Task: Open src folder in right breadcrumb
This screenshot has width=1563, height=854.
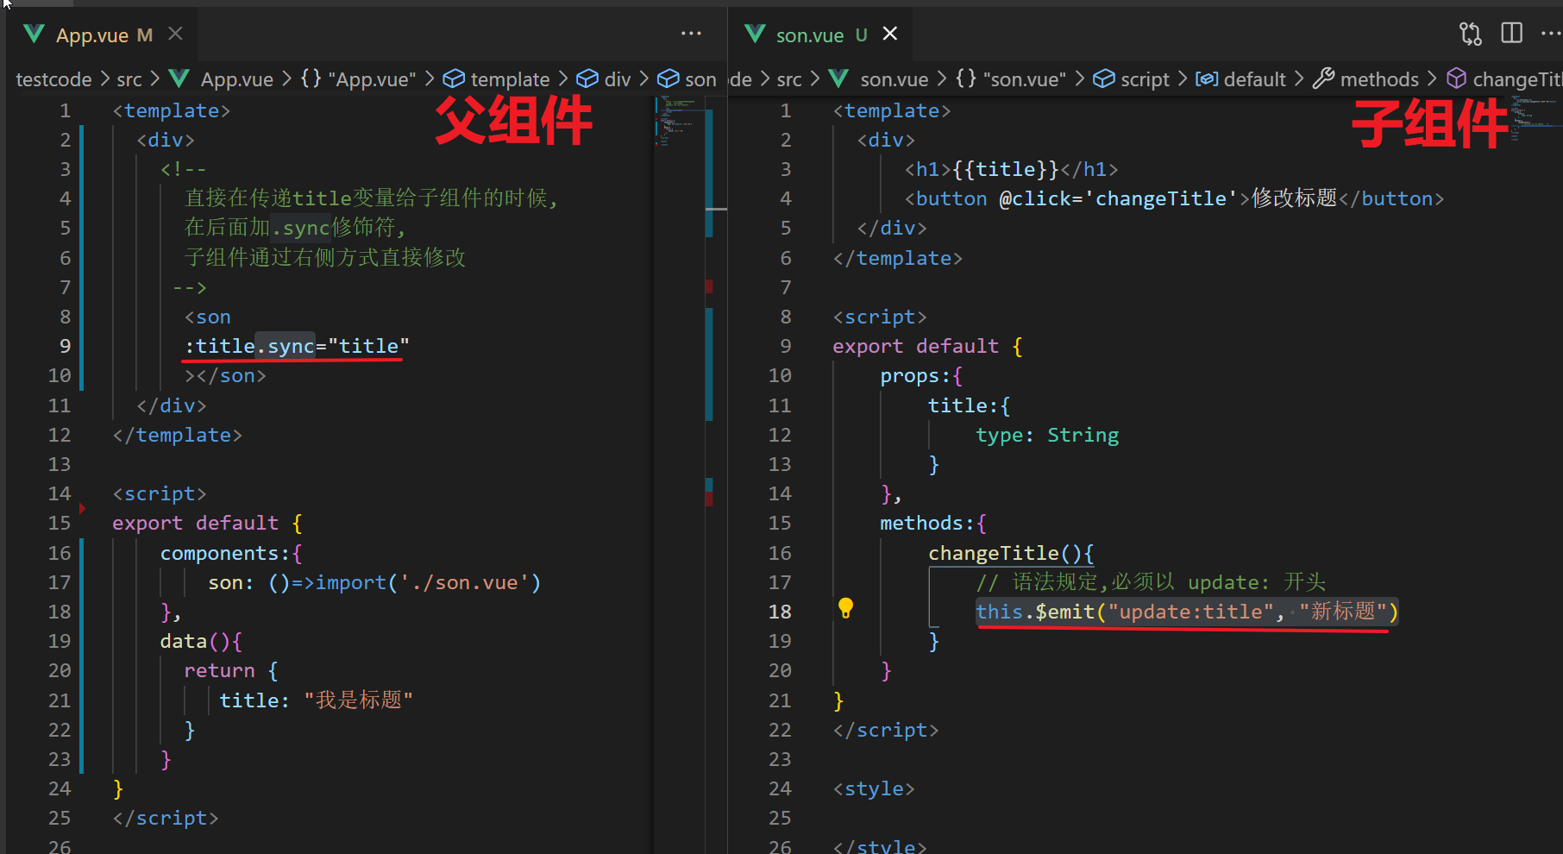Action: point(789,79)
